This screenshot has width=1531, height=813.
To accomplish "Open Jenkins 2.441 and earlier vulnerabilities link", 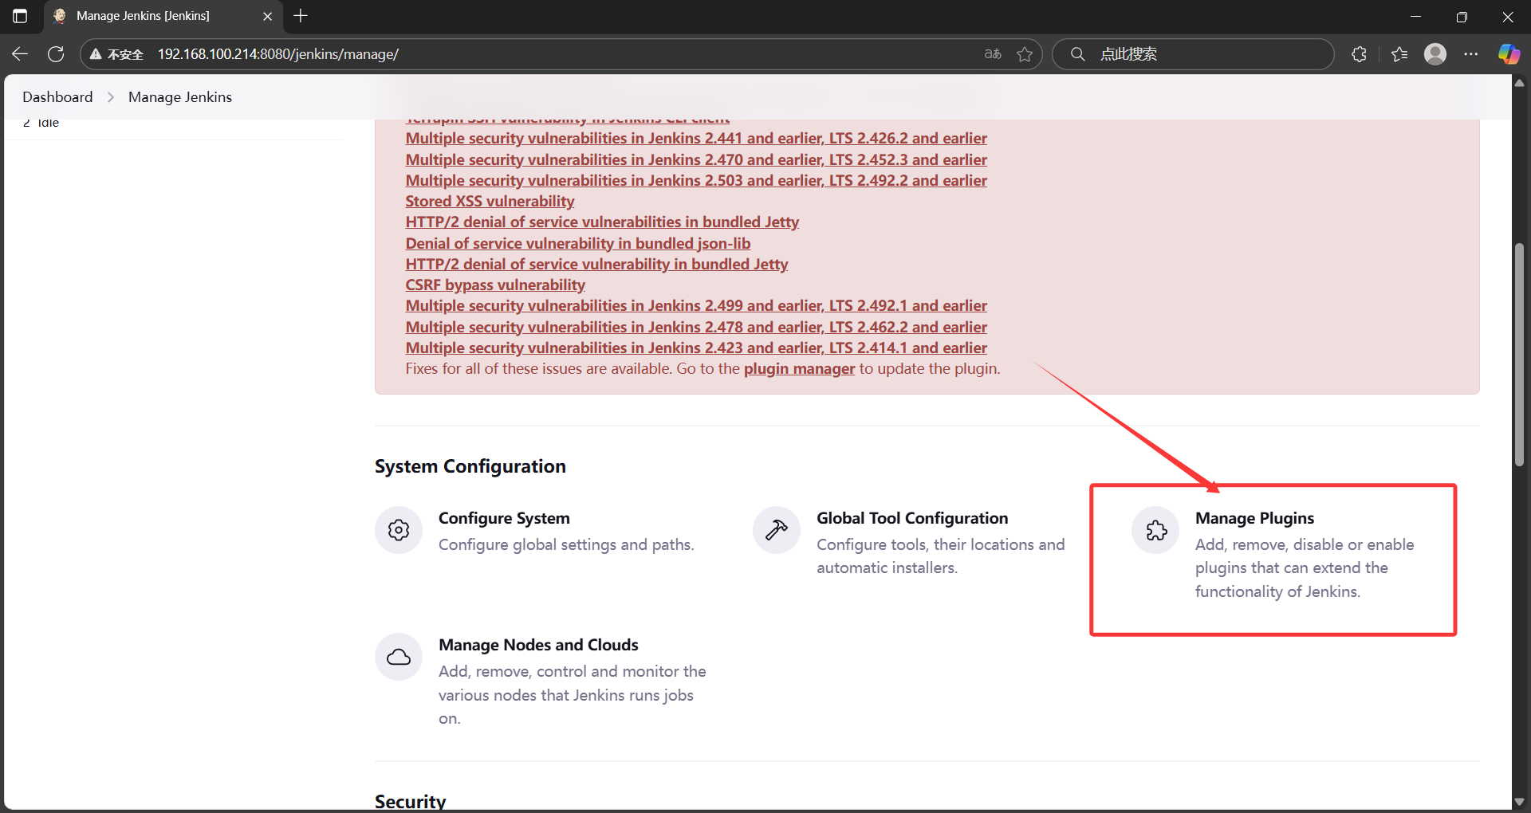I will coord(696,138).
